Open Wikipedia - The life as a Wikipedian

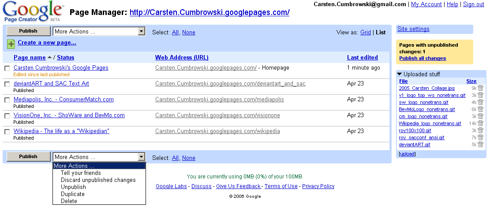(62, 131)
